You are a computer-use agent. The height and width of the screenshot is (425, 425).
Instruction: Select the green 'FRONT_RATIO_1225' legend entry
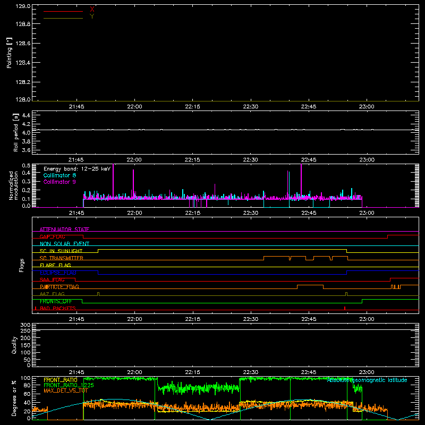pos(69,385)
